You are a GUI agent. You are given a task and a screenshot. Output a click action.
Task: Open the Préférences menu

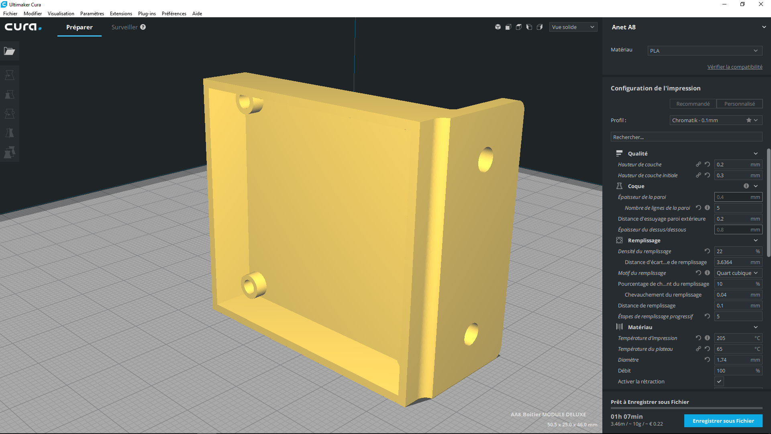174,13
